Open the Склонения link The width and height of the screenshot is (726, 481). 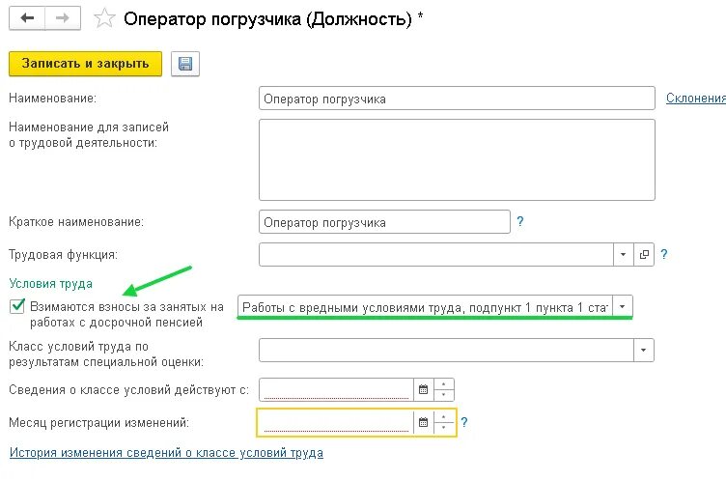point(695,99)
